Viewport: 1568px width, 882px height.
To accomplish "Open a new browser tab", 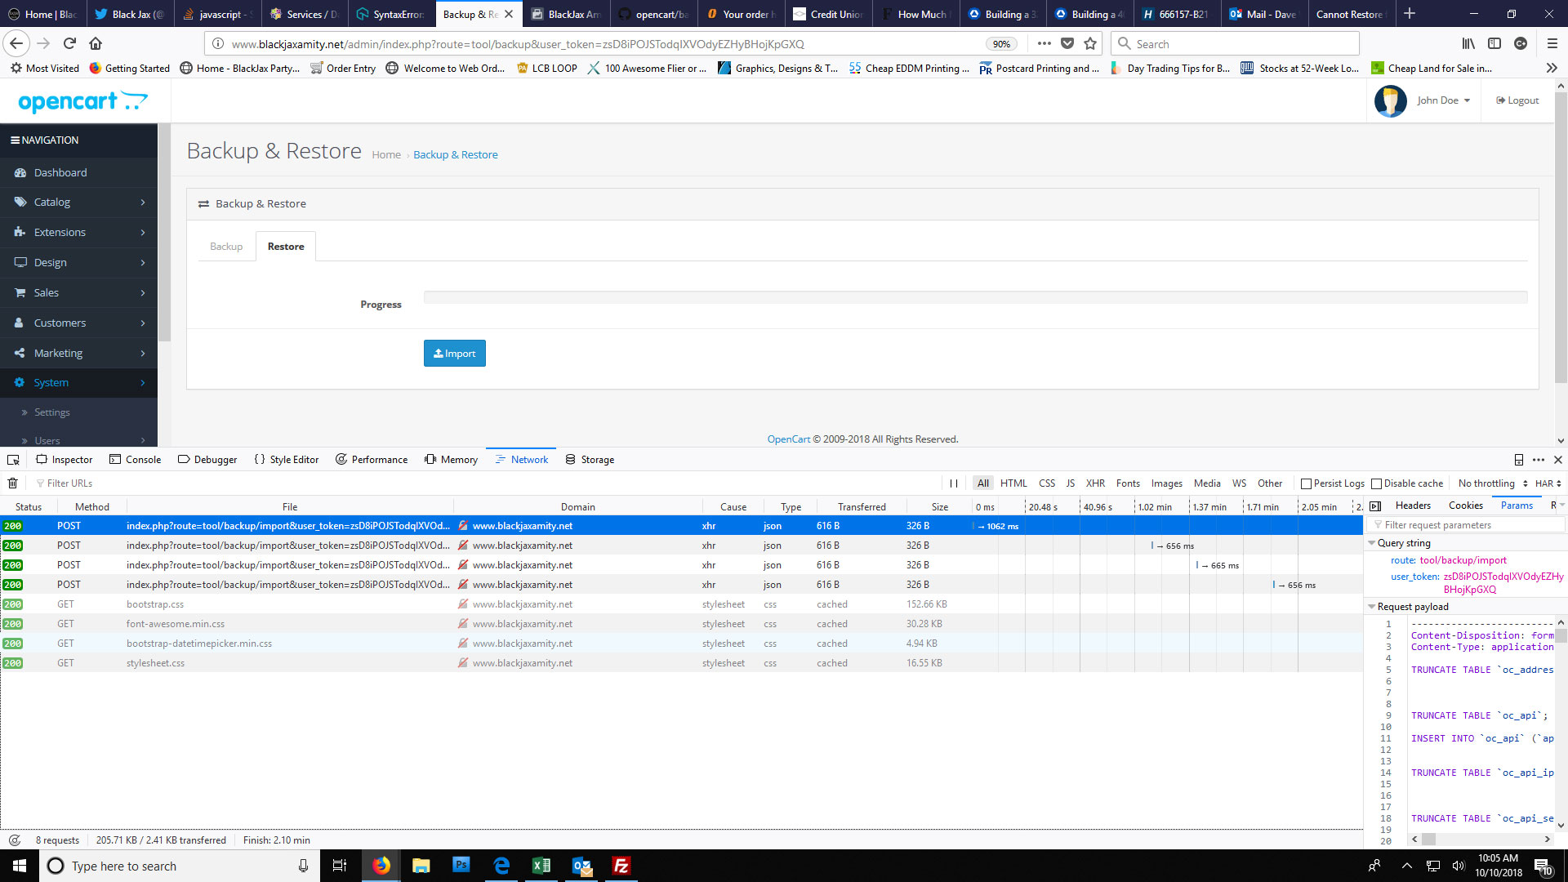I will pos(1410,14).
